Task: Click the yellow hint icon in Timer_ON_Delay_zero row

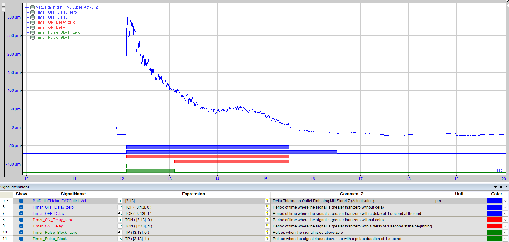Action: (267, 220)
